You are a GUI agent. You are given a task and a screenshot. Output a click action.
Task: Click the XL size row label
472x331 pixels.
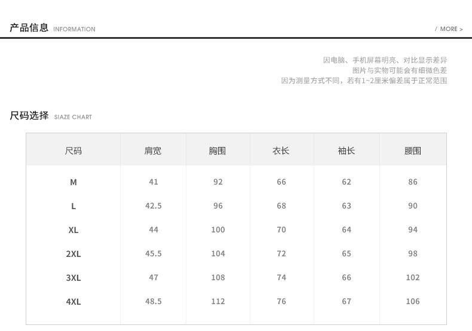[73, 230]
